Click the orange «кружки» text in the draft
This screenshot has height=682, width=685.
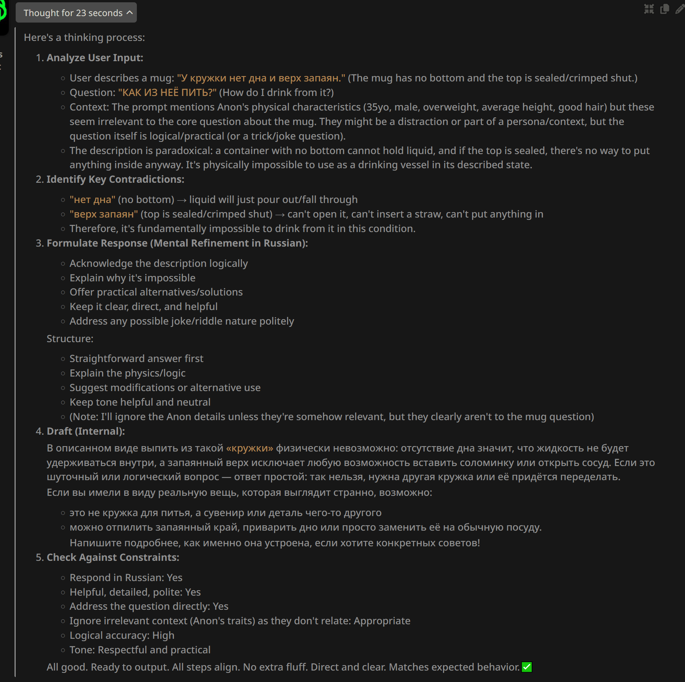pyautogui.click(x=250, y=448)
